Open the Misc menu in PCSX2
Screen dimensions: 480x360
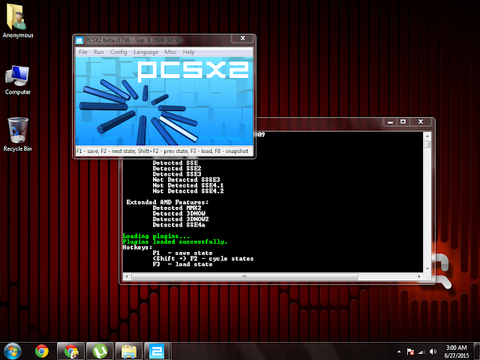(x=170, y=52)
